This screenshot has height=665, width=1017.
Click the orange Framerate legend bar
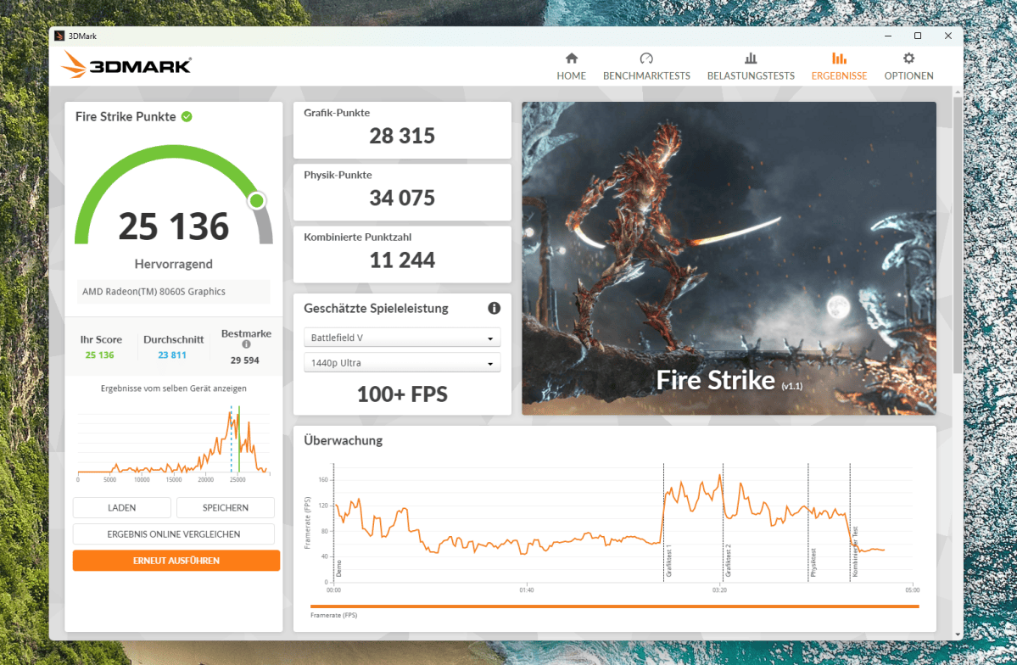(614, 606)
